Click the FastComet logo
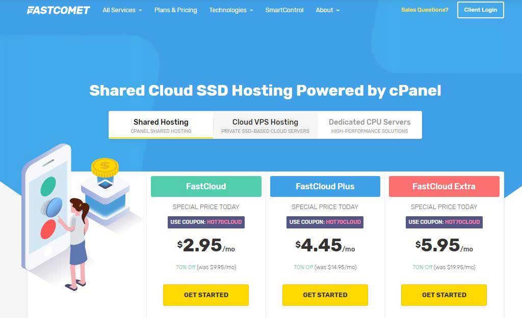522x318 pixels. coord(58,10)
